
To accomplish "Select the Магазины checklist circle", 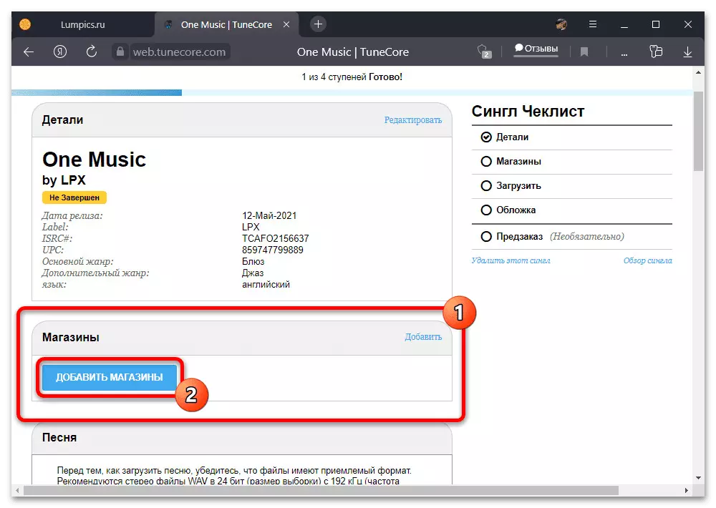I will point(486,162).
